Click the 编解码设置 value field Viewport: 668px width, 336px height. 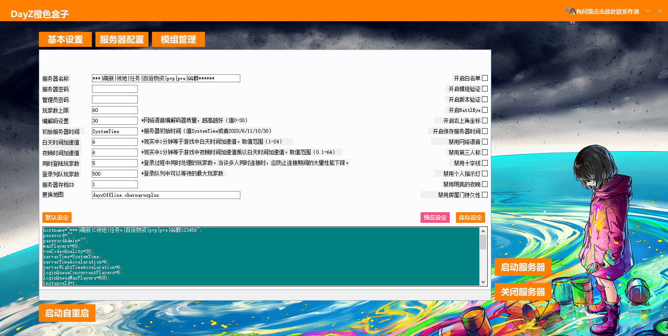click(115, 121)
